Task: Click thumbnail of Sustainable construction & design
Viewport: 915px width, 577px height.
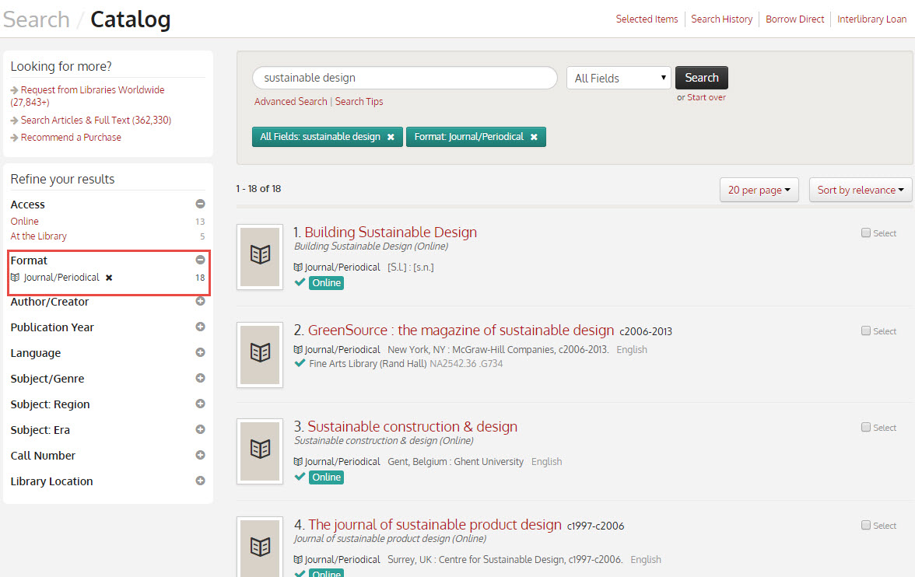Action: tap(260, 451)
